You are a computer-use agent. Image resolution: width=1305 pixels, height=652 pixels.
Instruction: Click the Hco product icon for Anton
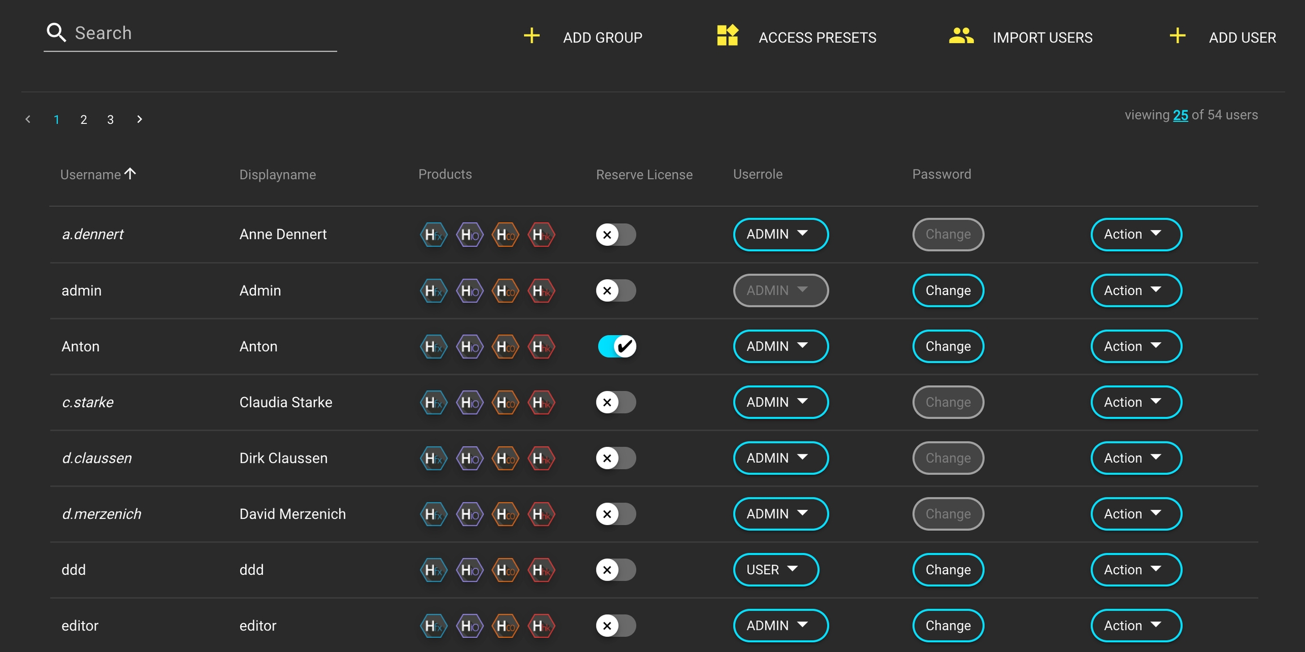(505, 347)
